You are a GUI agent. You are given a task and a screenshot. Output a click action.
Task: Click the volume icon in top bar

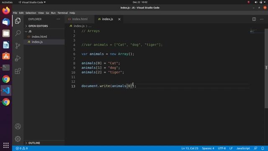256,2
